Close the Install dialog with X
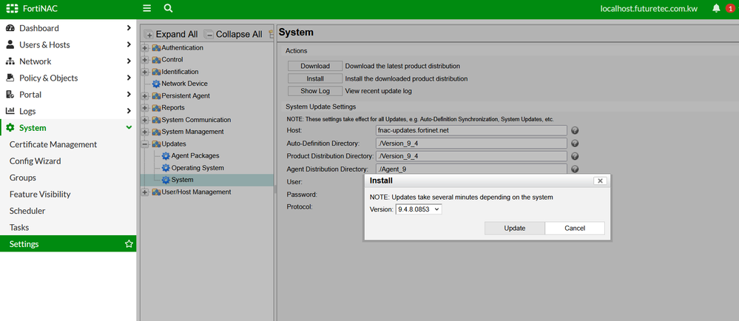Image resolution: width=739 pixels, height=321 pixels. pyautogui.click(x=600, y=180)
